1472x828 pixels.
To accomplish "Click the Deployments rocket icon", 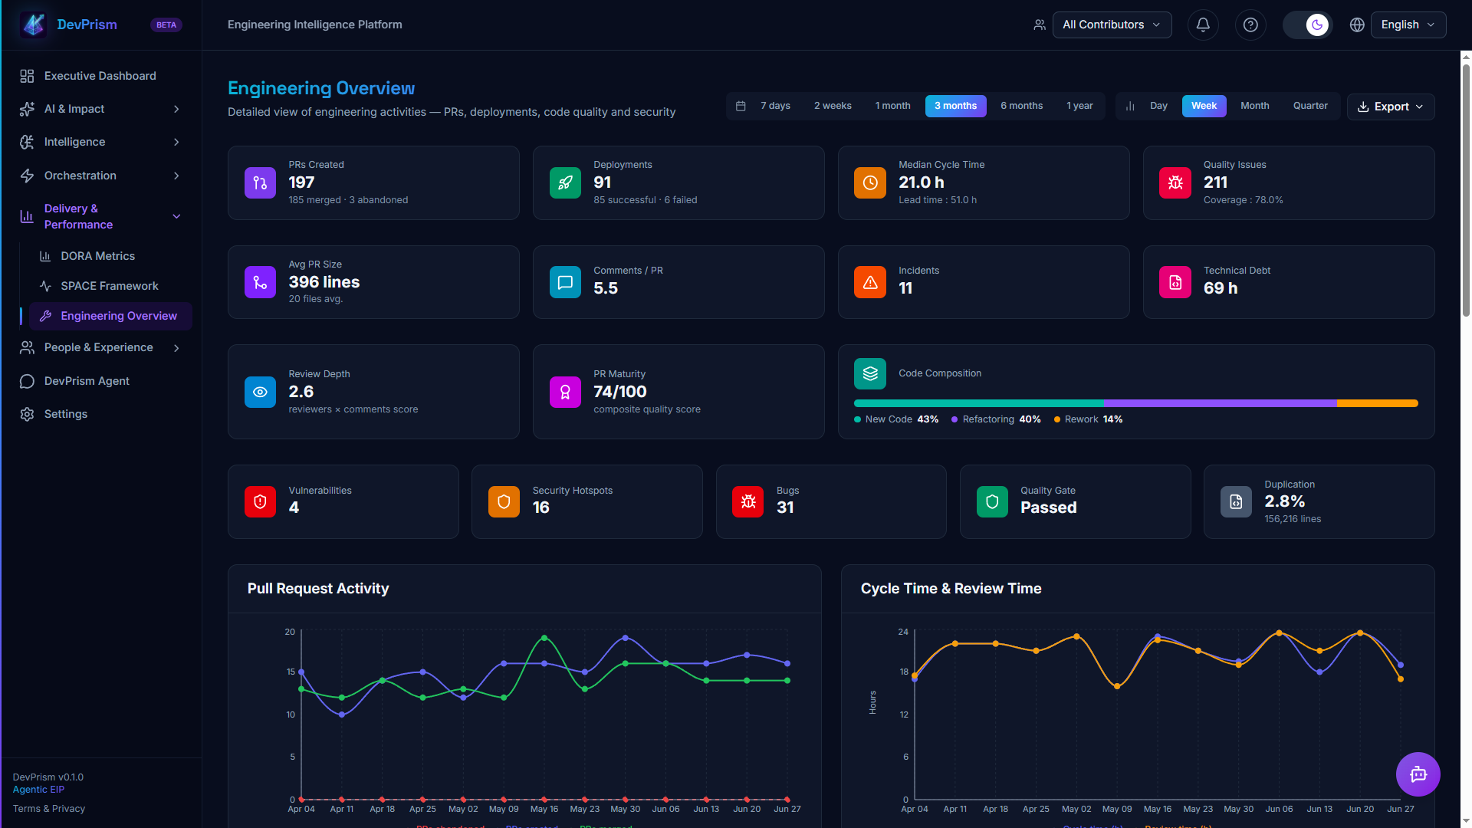I will coord(565,182).
